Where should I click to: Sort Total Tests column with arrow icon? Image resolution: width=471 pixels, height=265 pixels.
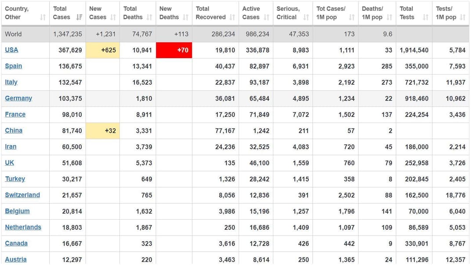425,17
